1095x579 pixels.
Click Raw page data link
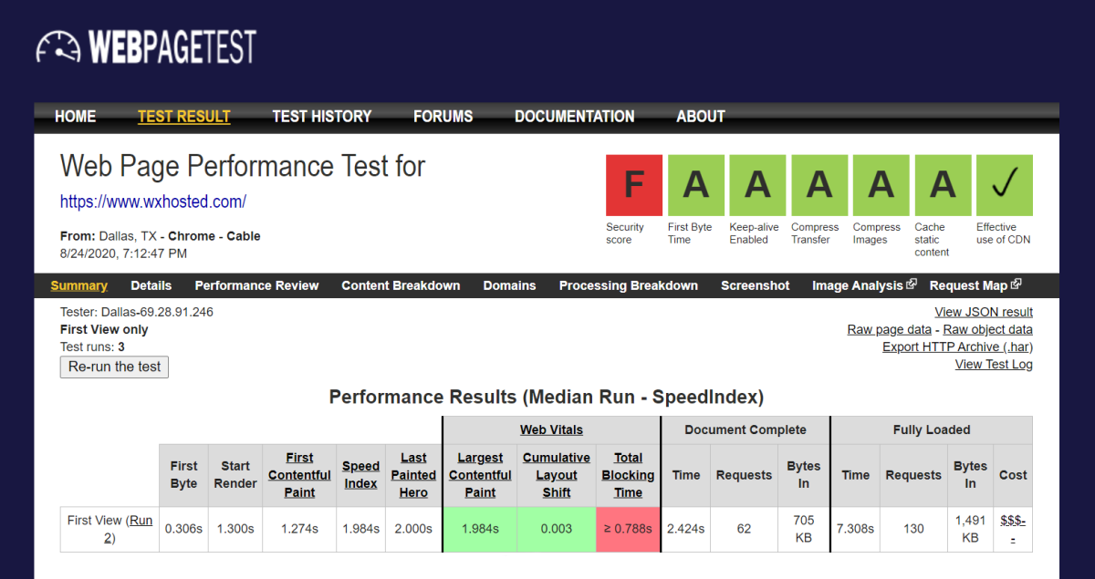click(x=890, y=329)
